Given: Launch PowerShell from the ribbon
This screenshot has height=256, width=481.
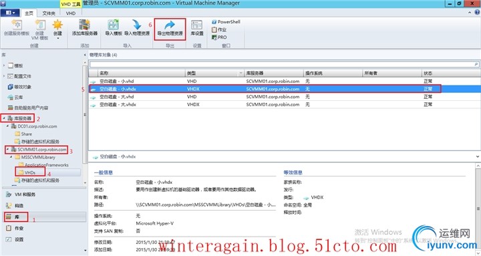Looking at the screenshot, I should pos(226,22).
